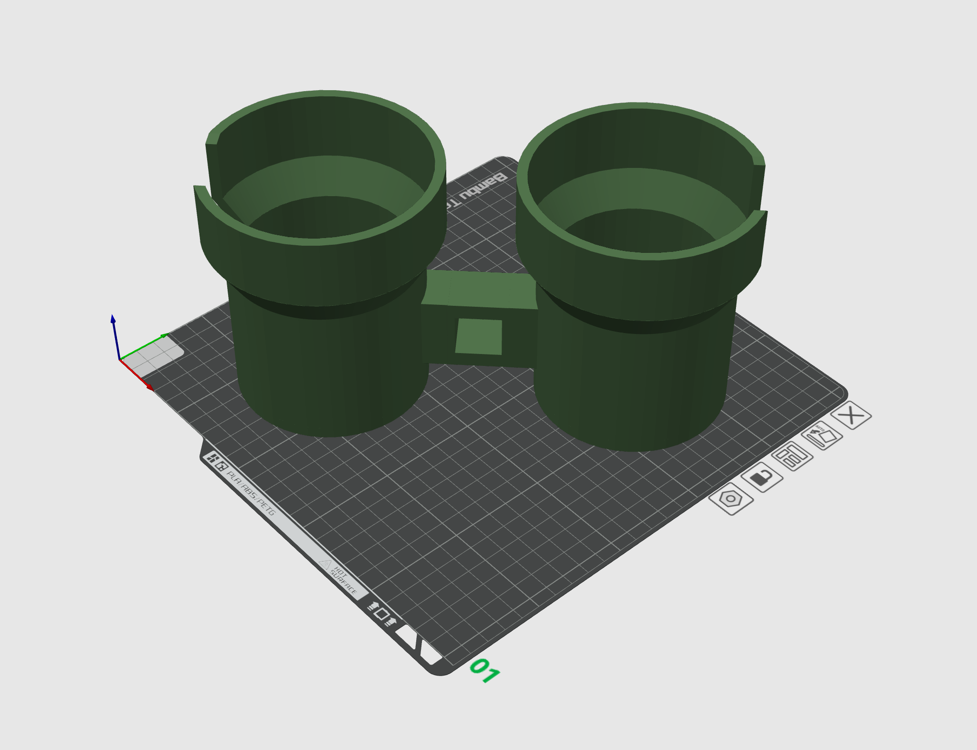This screenshot has height=750, width=977.
Task: Click the plate auto-orient icon
Action: [x=822, y=436]
